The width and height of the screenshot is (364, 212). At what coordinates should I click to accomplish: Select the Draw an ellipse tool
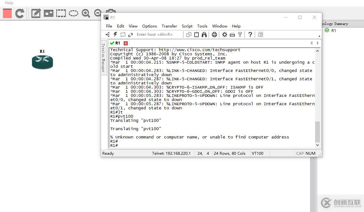click(x=74, y=13)
